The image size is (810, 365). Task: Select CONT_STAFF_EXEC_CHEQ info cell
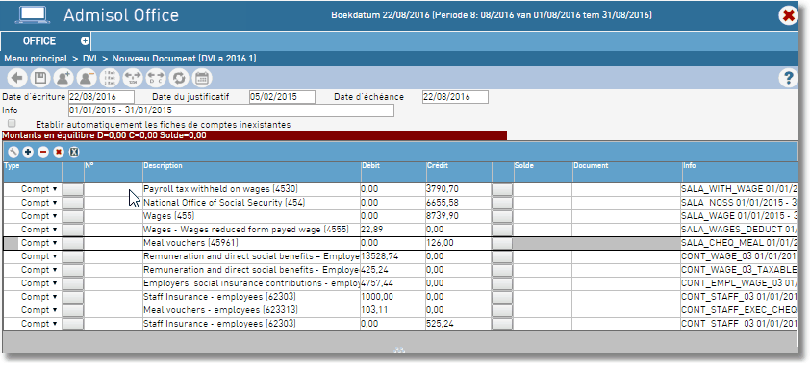[x=739, y=310]
